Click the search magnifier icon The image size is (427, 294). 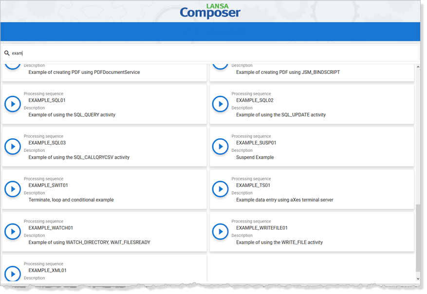(7, 53)
